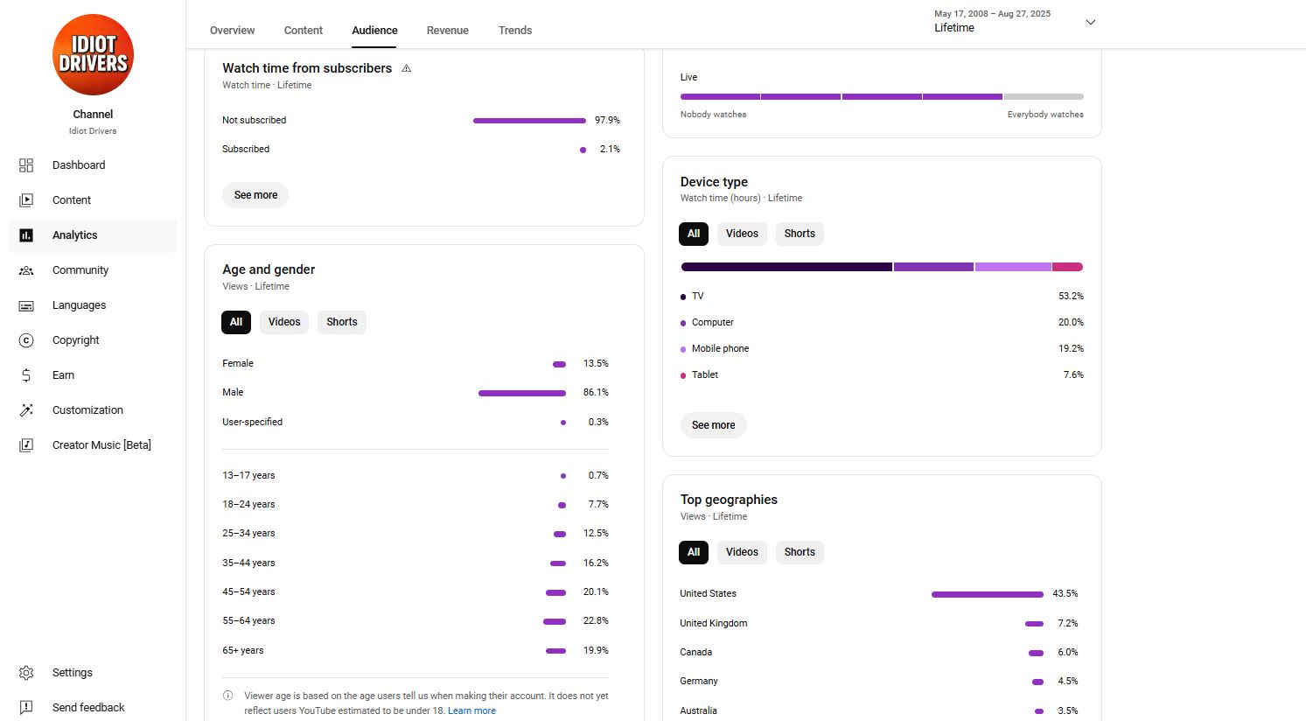
Task: Click the Creator Music icon
Action: tap(26, 445)
